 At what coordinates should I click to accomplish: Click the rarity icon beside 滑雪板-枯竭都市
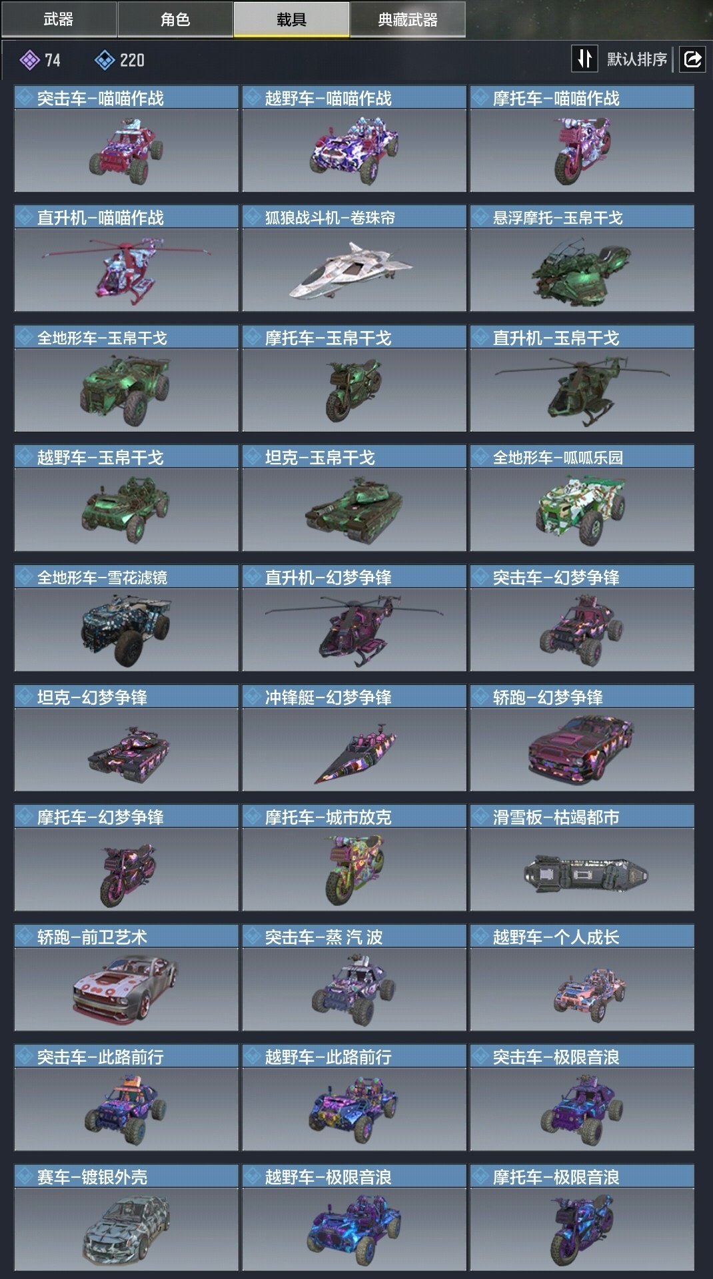[481, 817]
